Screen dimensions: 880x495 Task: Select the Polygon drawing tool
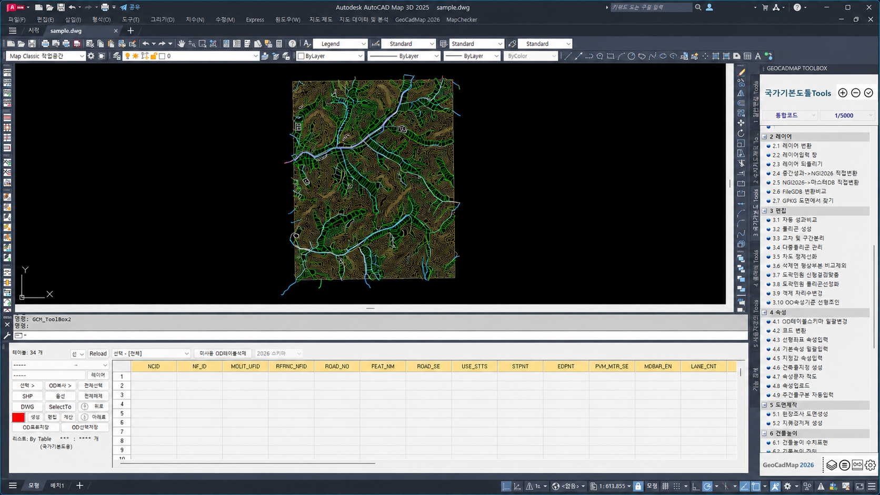(x=600, y=56)
